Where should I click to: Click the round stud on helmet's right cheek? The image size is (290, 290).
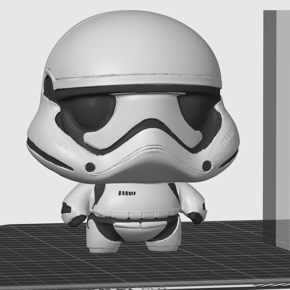click(x=207, y=166)
